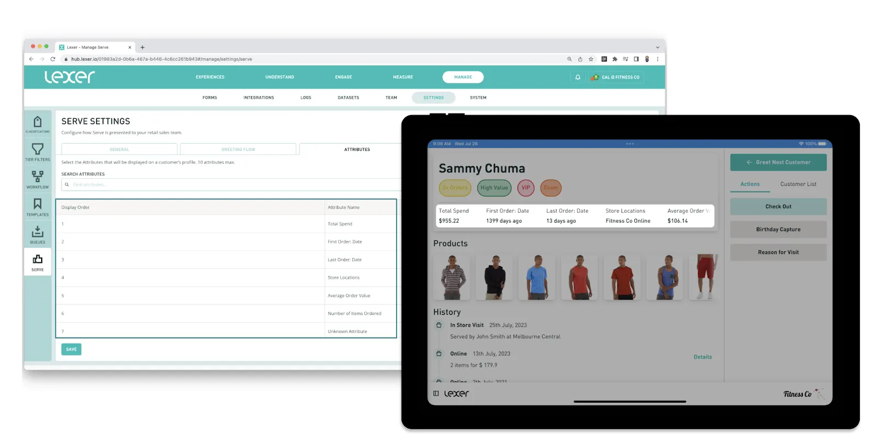Open the Experiences menu
This screenshot has width=878, height=446.
point(210,77)
